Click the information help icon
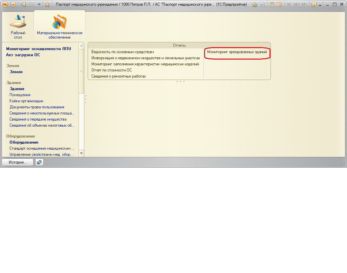The height and width of the screenshot is (273, 347). coord(314,4)
